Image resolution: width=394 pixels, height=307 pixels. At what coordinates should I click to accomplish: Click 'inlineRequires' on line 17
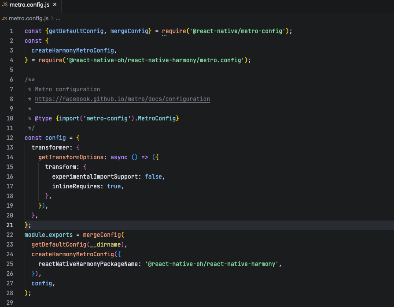point(76,187)
